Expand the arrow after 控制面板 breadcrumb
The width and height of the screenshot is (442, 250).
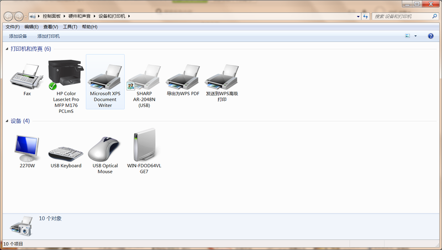64,17
